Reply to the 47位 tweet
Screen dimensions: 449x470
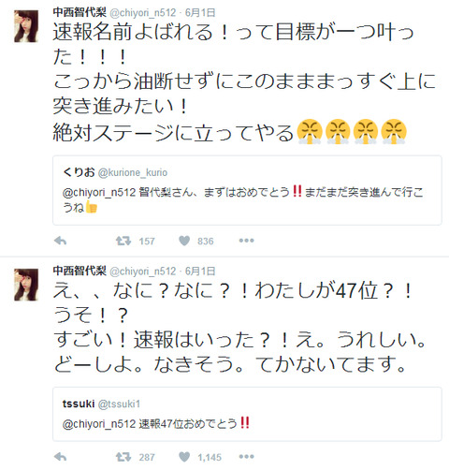pos(60,457)
